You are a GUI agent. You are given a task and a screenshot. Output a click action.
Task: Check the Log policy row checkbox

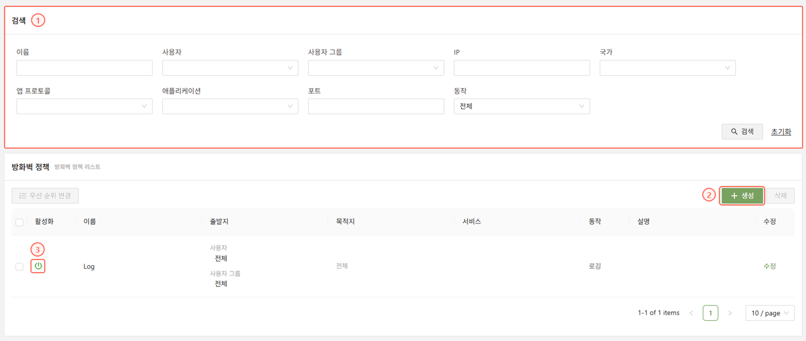click(x=20, y=266)
